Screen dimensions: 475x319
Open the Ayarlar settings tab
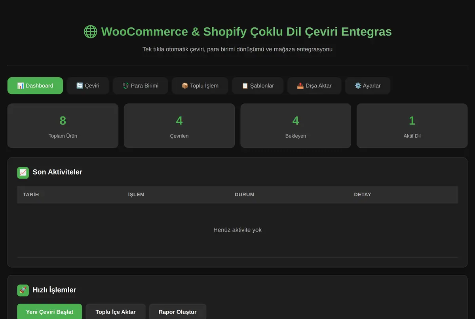[x=368, y=85]
